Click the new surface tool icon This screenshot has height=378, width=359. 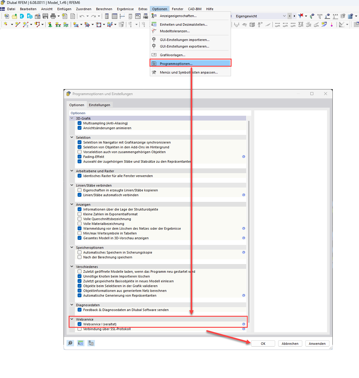(76, 25)
